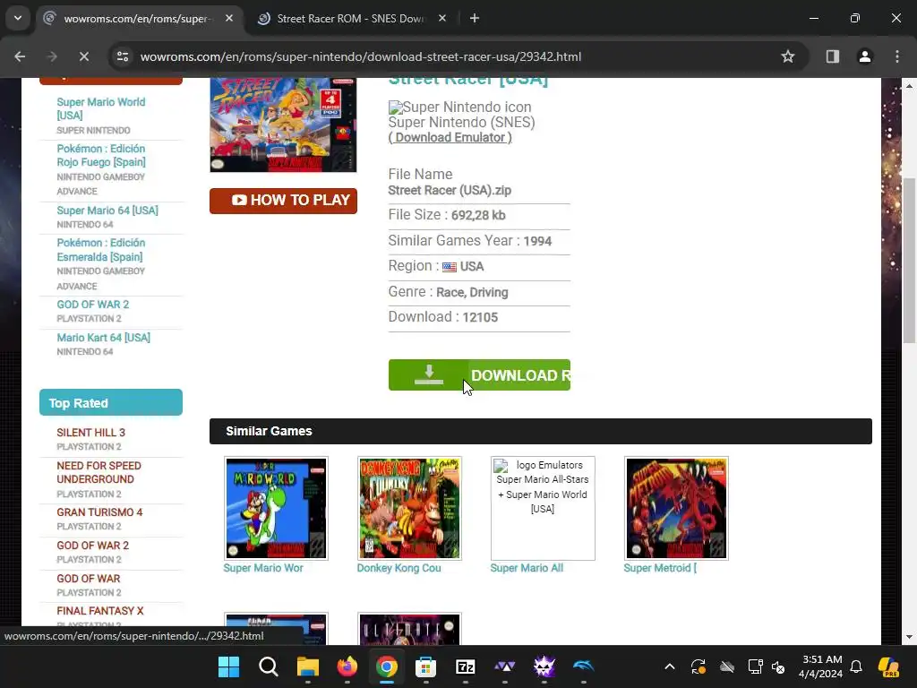The height and width of the screenshot is (688, 917).
Task: Click the Top Rated header
Action: [110, 402]
